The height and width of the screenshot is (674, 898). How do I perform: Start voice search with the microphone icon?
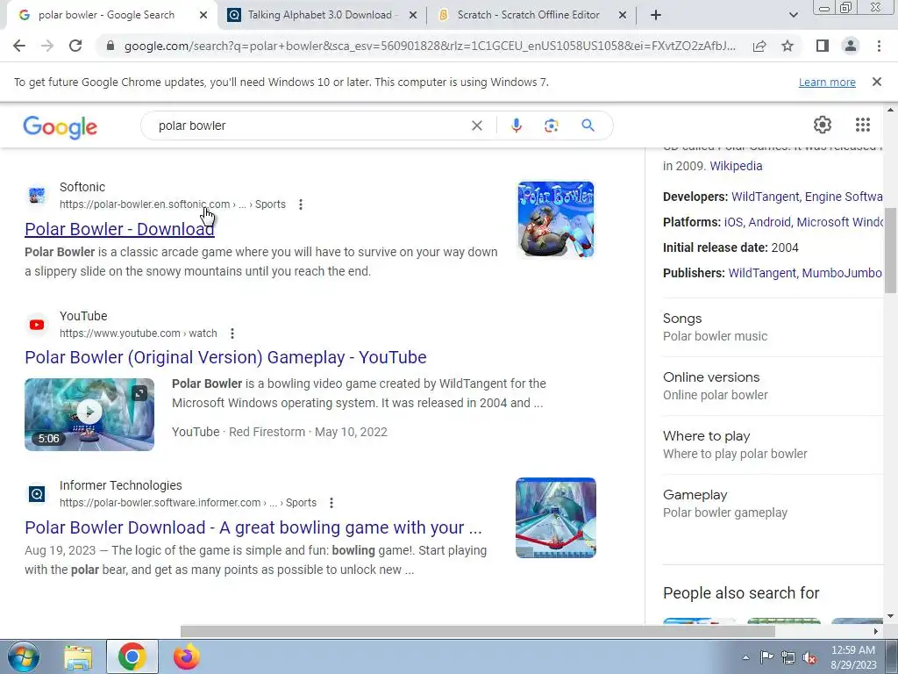click(x=516, y=125)
